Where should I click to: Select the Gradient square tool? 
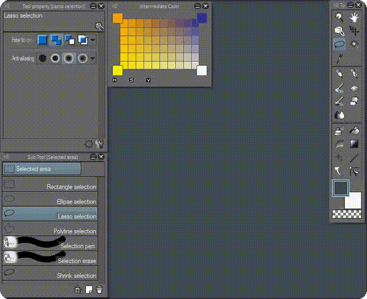pyautogui.click(x=354, y=144)
